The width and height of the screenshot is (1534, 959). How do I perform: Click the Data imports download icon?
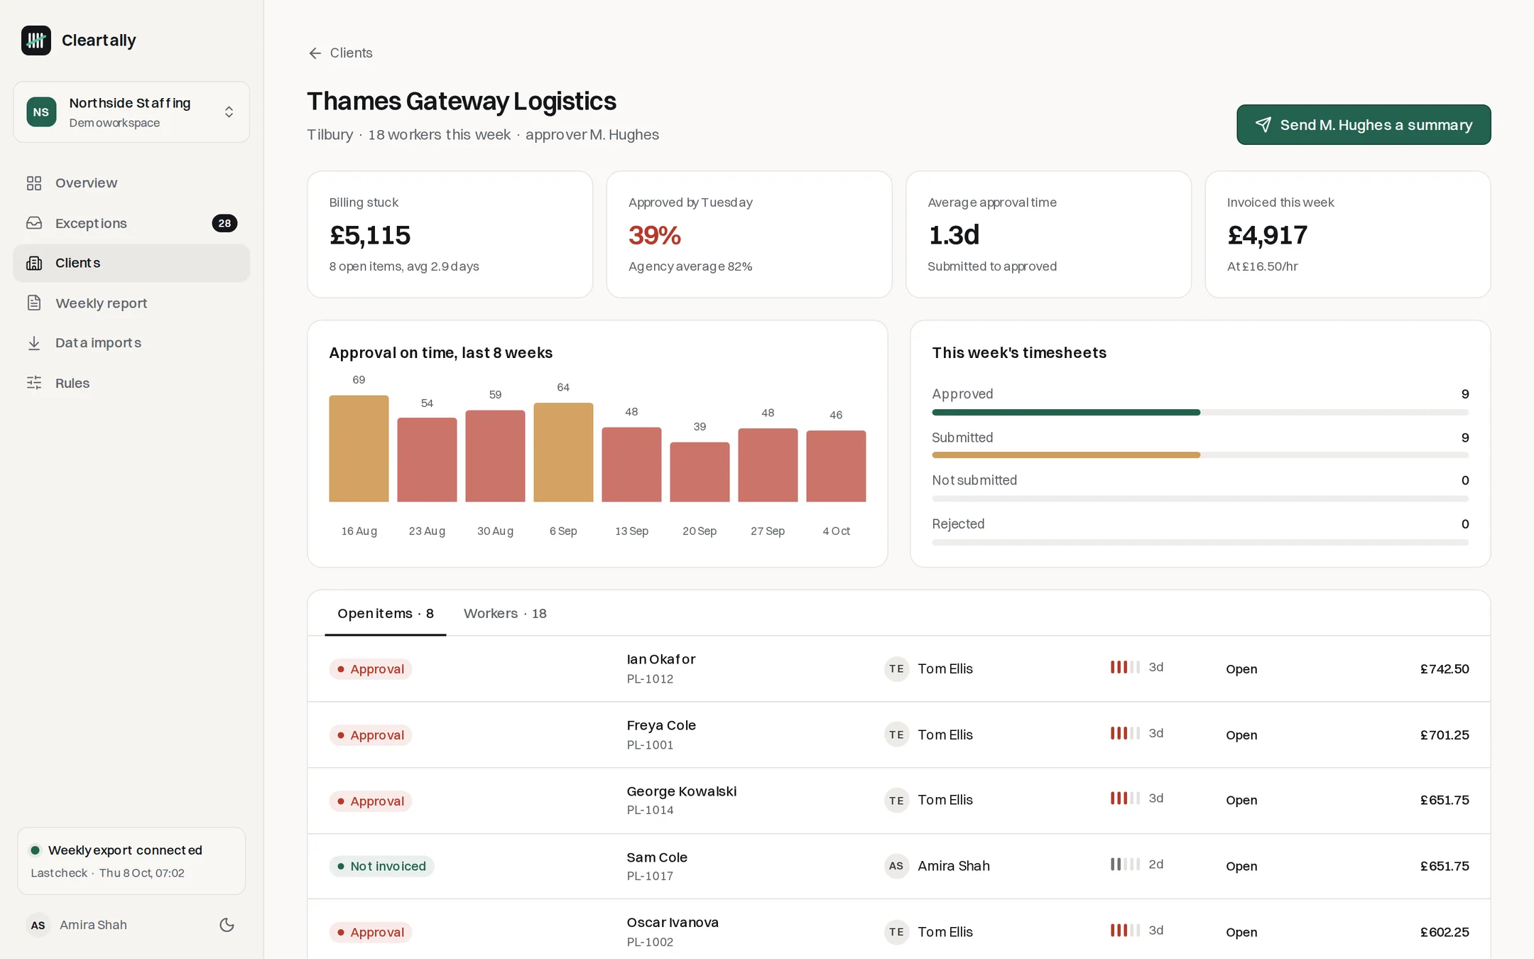tap(34, 343)
